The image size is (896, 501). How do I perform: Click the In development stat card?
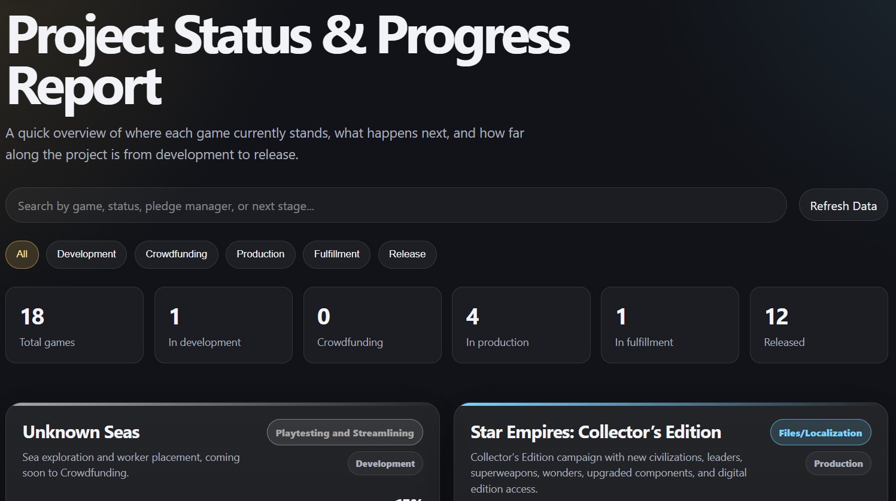[223, 325]
